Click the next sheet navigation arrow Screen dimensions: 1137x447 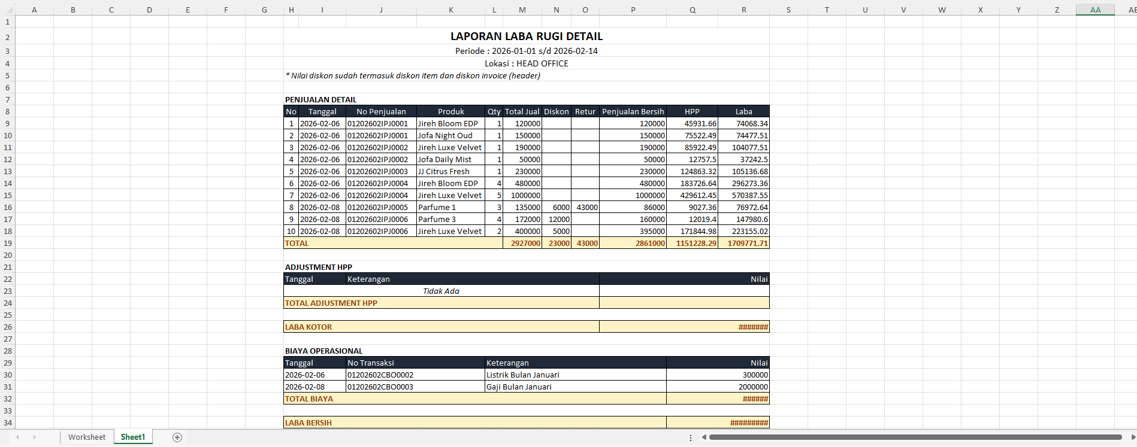click(x=34, y=437)
